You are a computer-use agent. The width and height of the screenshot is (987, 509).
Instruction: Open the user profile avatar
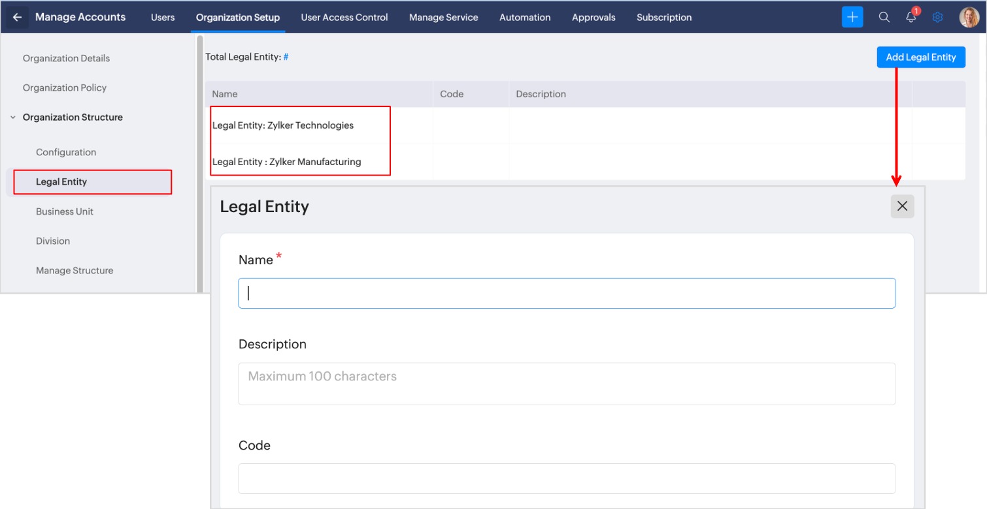(968, 18)
